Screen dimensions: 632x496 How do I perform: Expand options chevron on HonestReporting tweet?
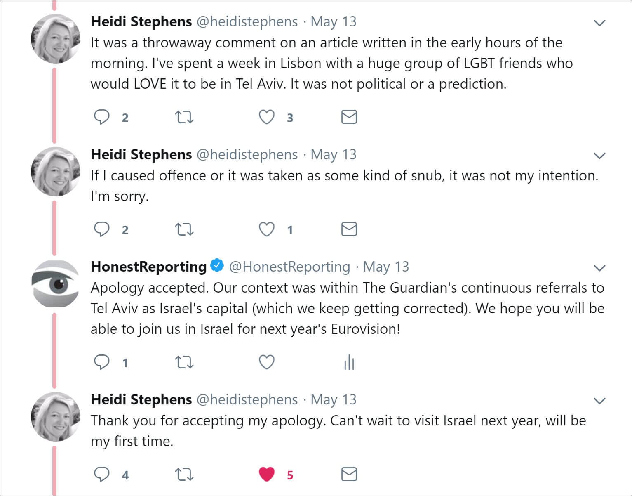[x=599, y=268]
